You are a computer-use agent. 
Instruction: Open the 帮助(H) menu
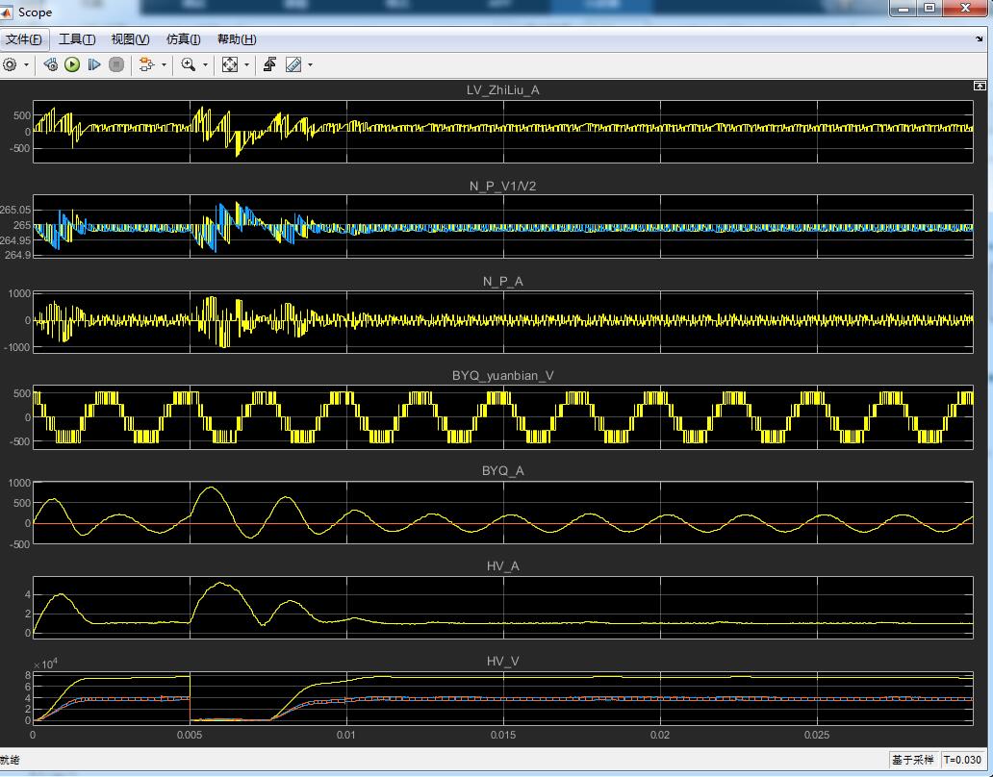coord(237,39)
